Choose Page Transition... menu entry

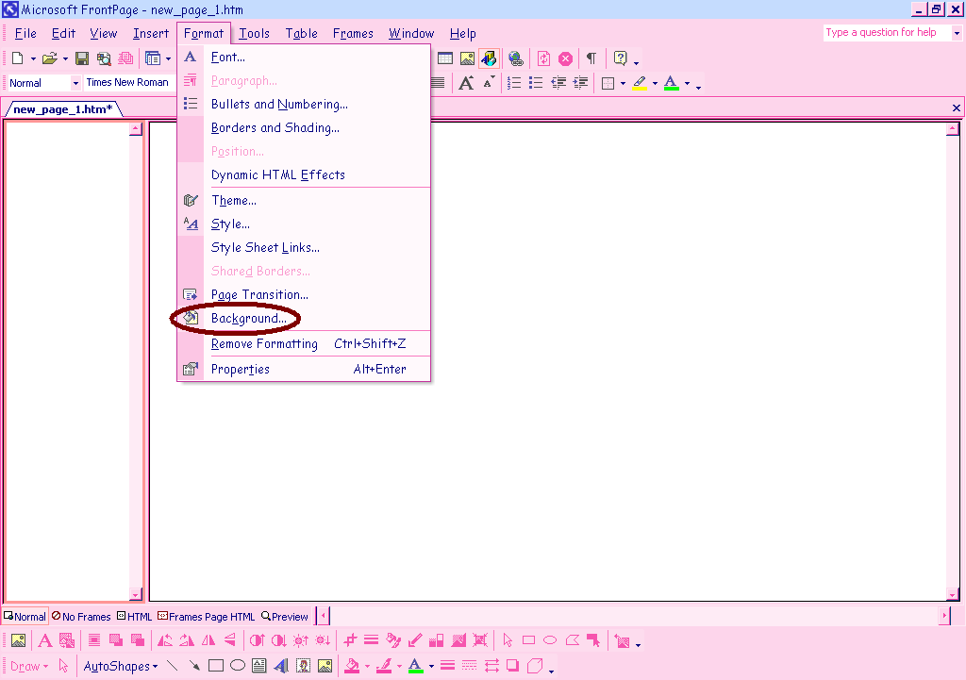tap(304, 295)
